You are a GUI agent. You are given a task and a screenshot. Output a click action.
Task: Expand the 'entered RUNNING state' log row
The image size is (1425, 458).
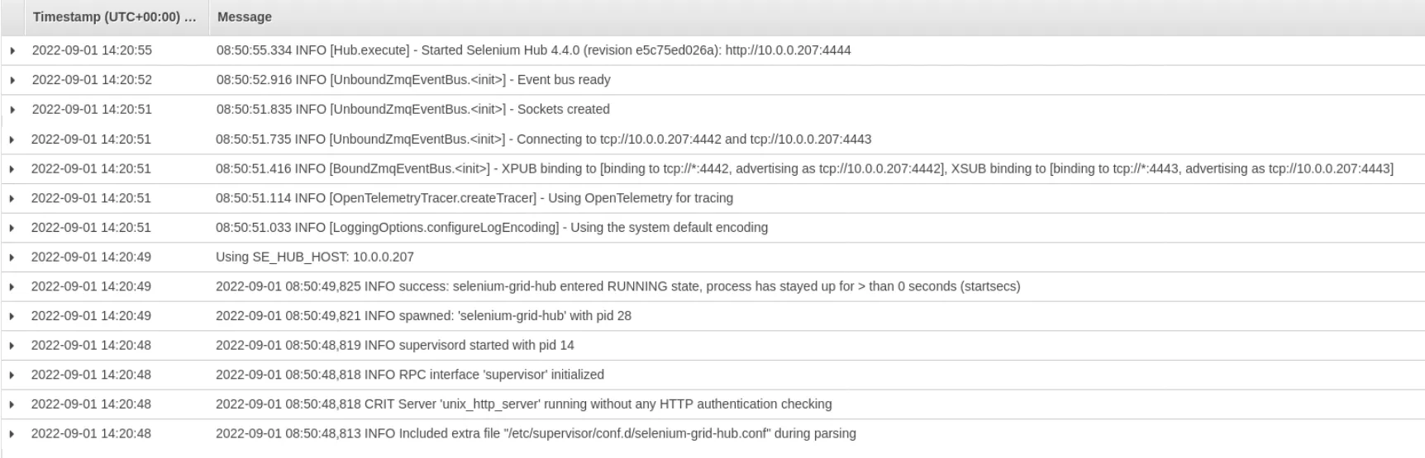pos(12,286)
